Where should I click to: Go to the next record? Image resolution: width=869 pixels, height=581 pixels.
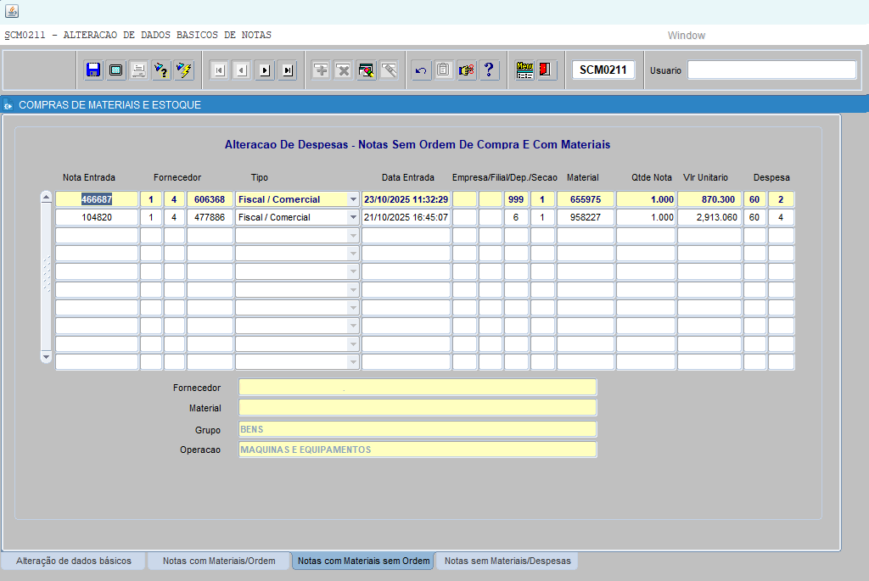265,70
